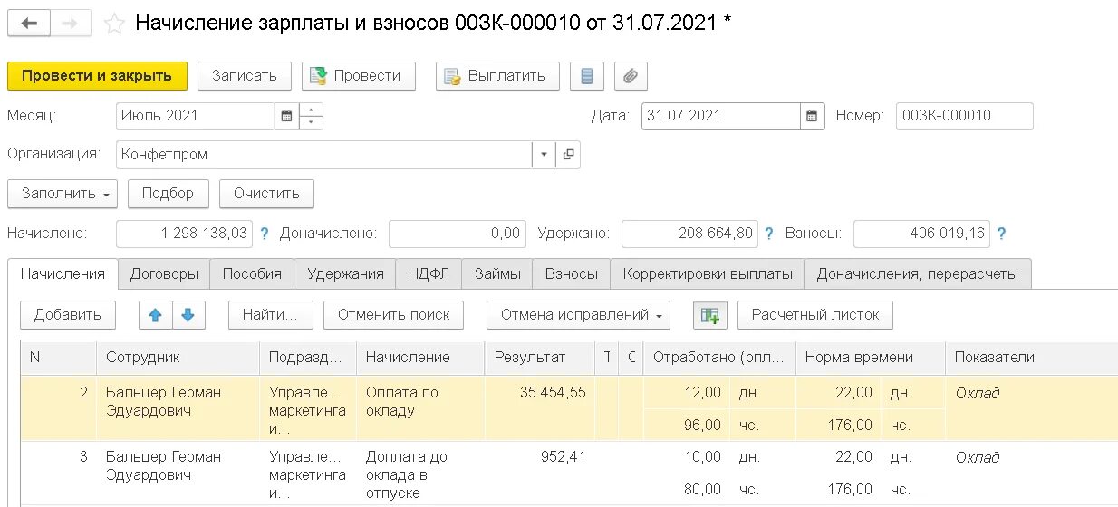Add document to favorites star
The height and width of the screenshot is (507, 1118).
114,24
